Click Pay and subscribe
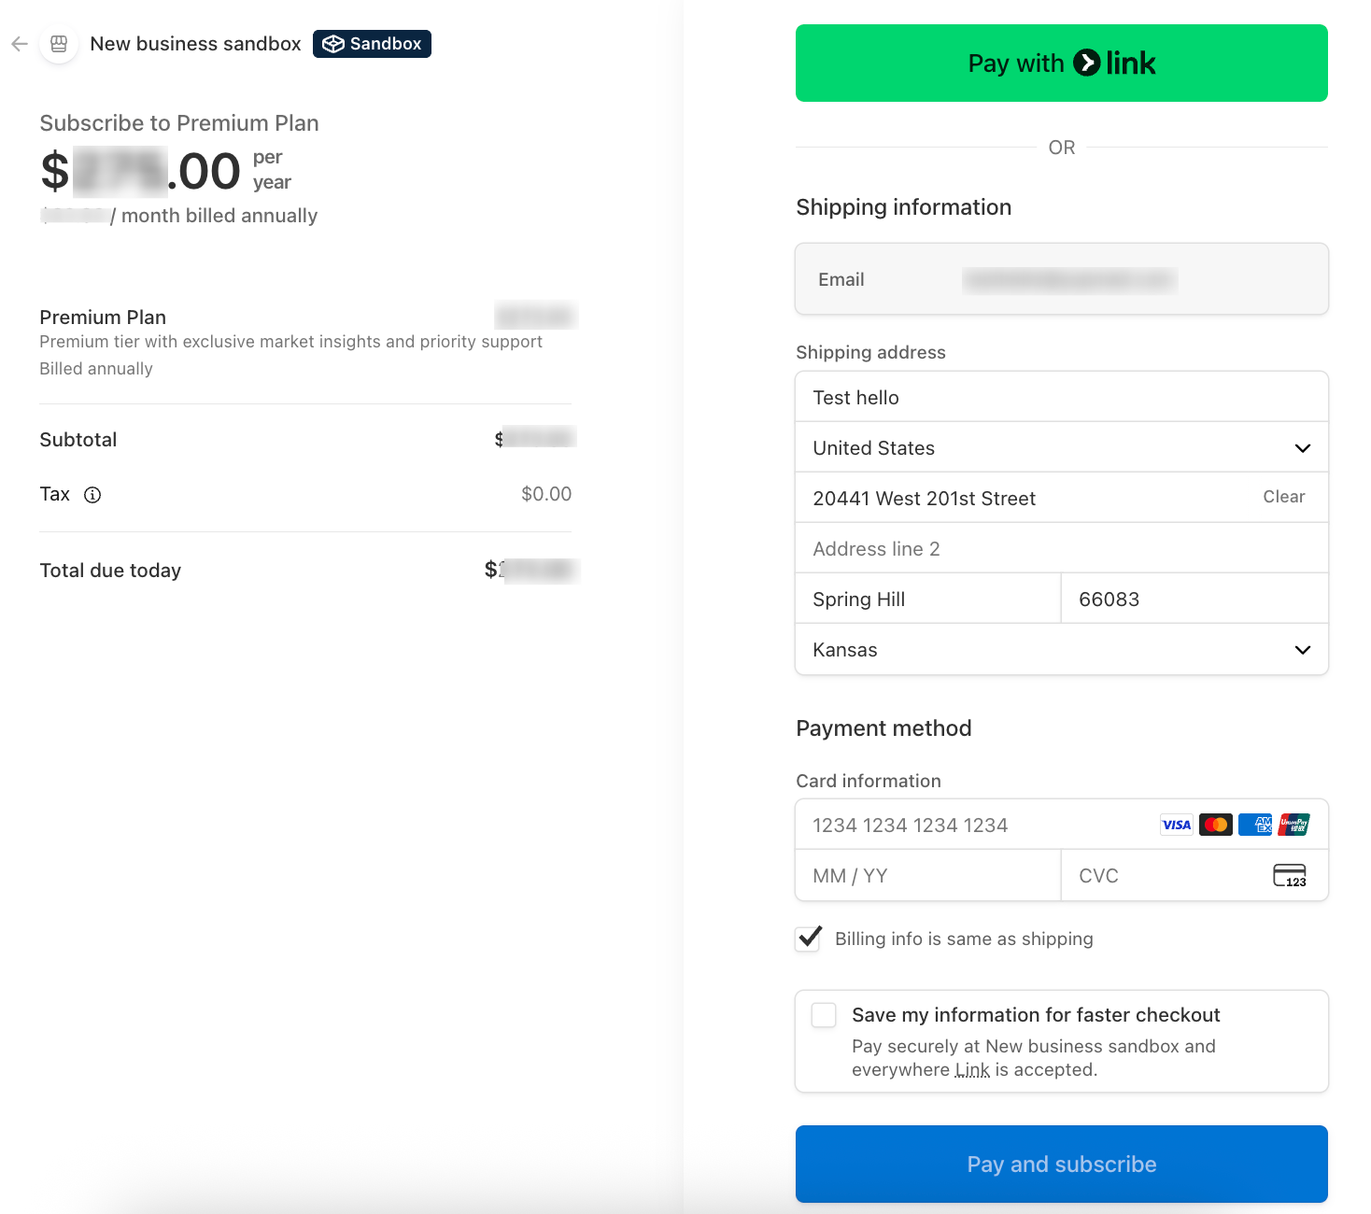The image size is (1371, 1214). tap(1061, 1164)
